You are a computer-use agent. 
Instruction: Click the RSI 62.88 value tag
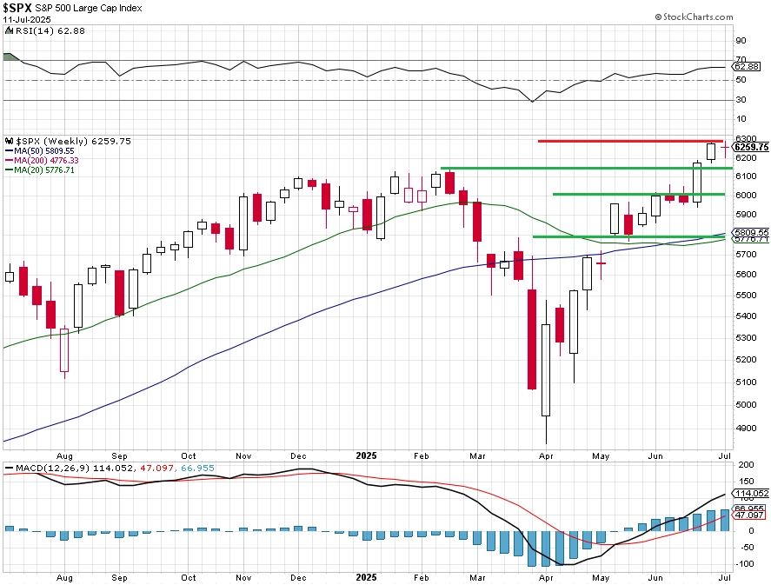[x=747, y=66]
